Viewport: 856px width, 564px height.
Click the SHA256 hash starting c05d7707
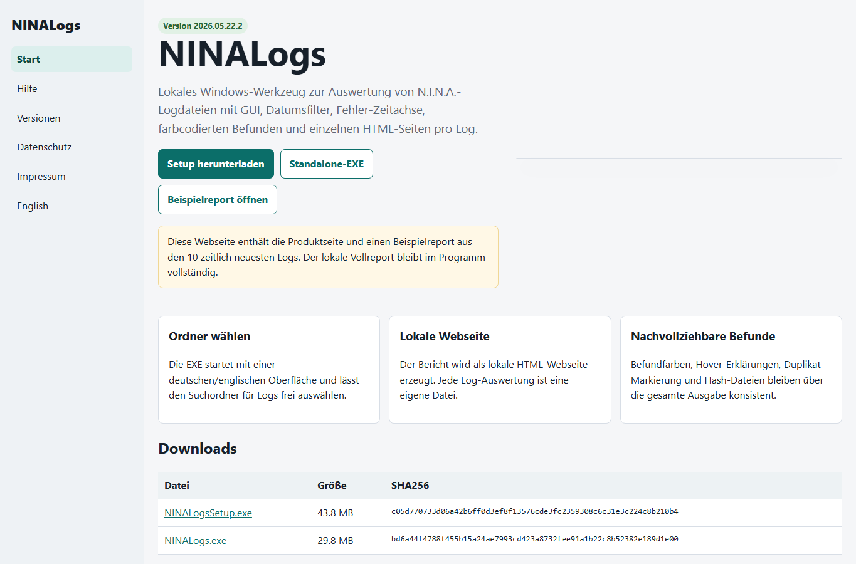click(535, 511)
